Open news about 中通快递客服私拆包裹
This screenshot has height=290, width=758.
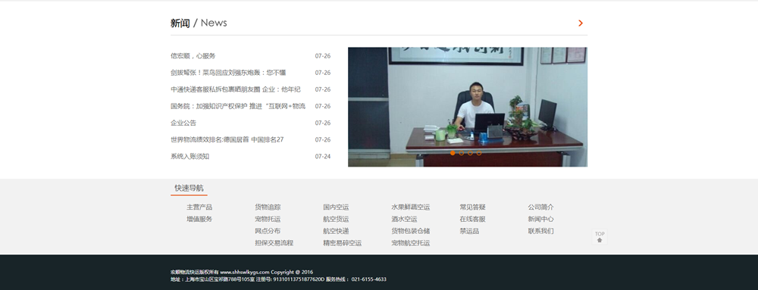236,89
